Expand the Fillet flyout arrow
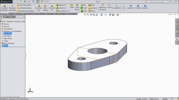Viewport: 179px width, 100px height. click(72, 12)
